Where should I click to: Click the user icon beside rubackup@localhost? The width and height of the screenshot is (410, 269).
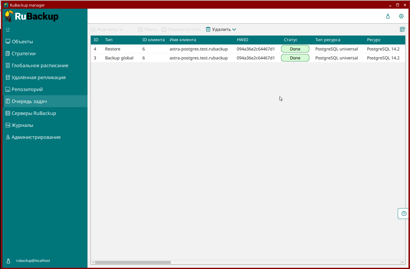9,261
